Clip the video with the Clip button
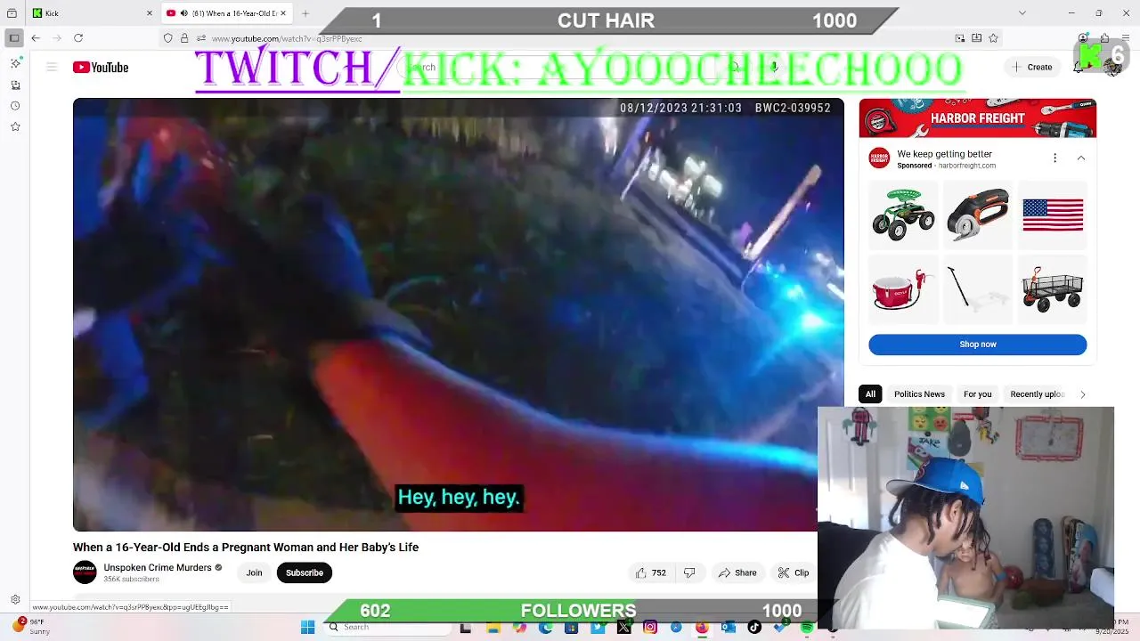This screenshot has height=641, width=1140. (793, 572)
